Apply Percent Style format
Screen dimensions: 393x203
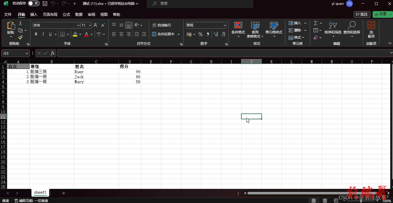200,34
